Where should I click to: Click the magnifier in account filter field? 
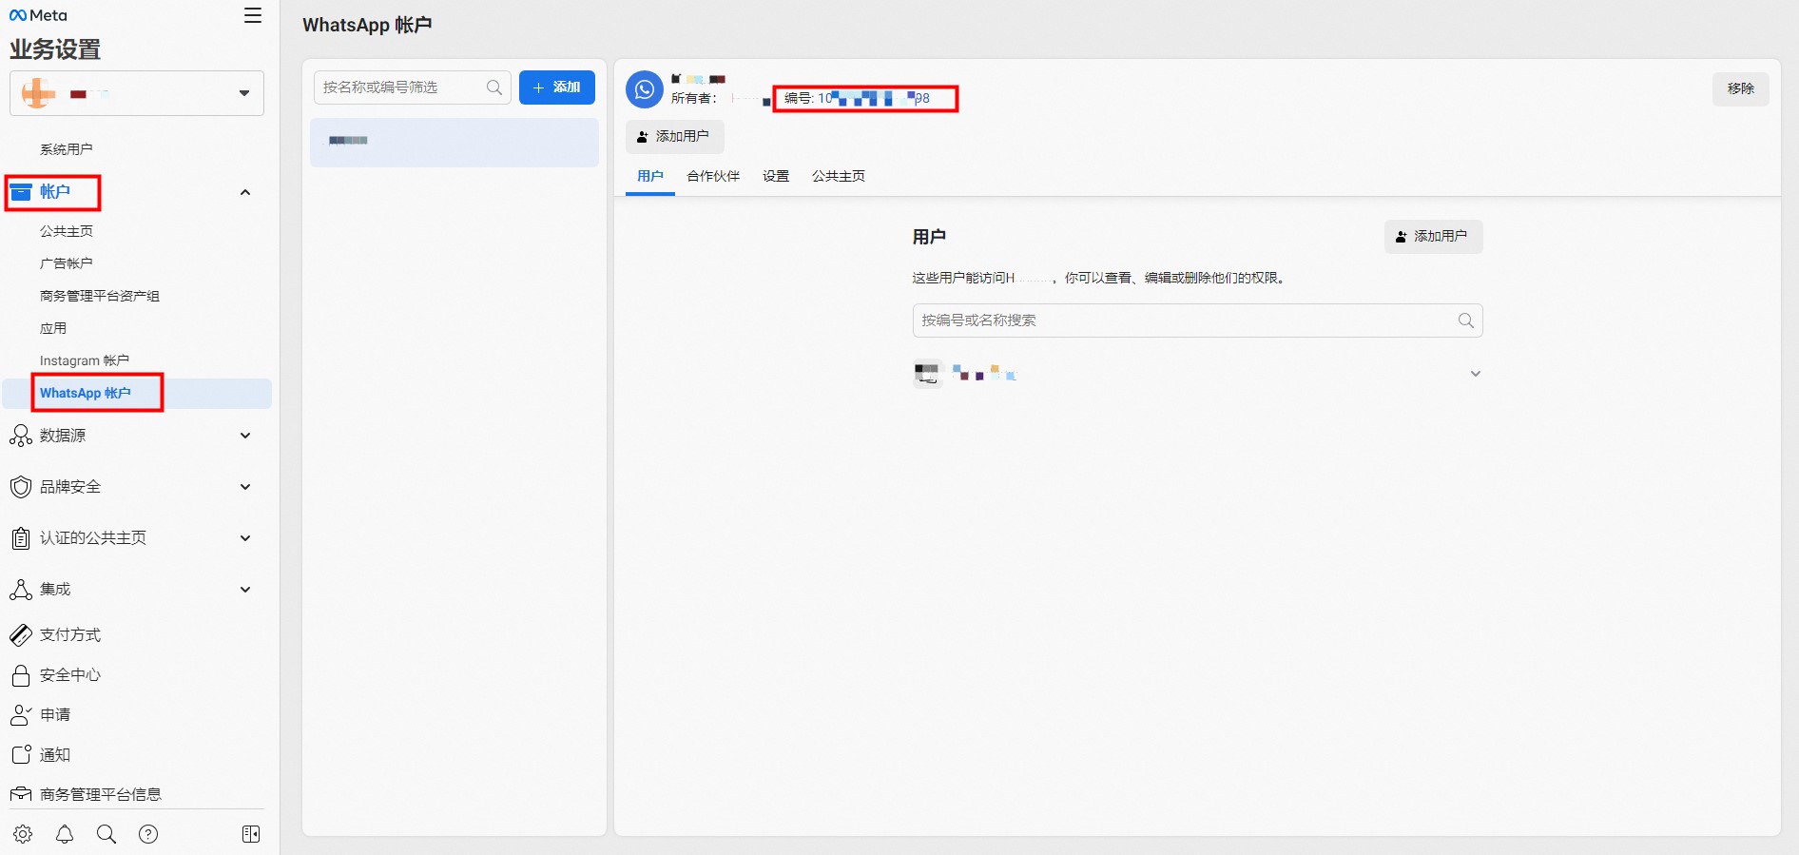tap(493, 87)
